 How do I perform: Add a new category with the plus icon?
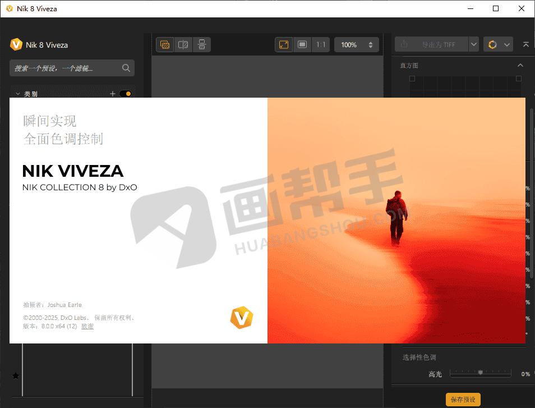113,94
